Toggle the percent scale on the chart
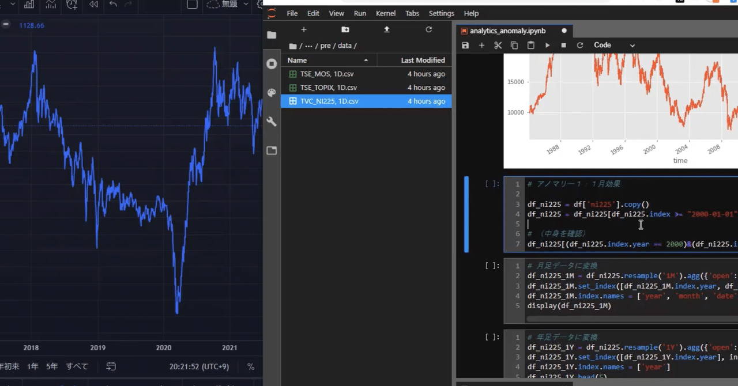The height and width of the screenshot is (386, 738). [x=250, y=366]
